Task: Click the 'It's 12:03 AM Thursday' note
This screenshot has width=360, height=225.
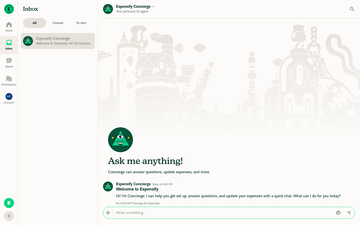Action: [x=138, y=203]
